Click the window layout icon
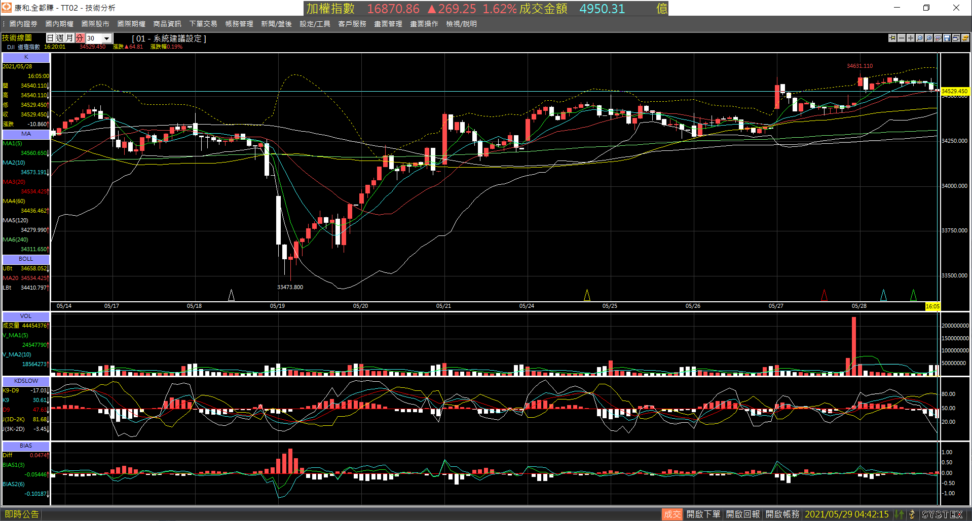The width and height of the screenshot is (972, 521). pos(956,38)
